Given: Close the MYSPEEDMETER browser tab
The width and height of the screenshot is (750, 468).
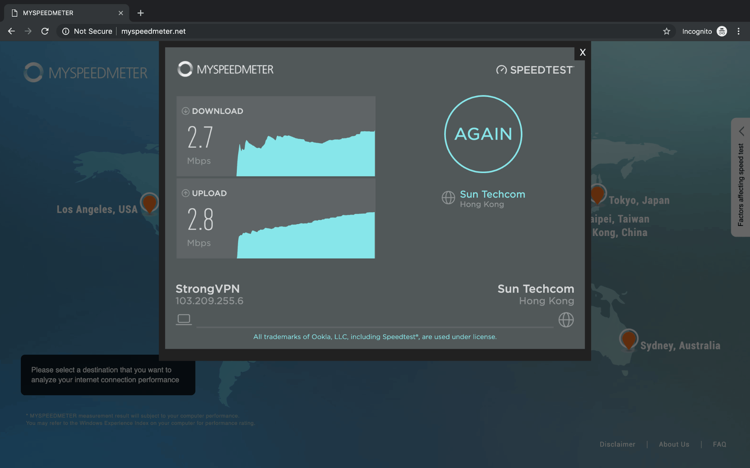Looking at the screenshot, I should tap(121, 13).
